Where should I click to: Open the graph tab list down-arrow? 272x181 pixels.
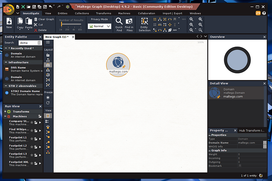click(x=206, y=37)
